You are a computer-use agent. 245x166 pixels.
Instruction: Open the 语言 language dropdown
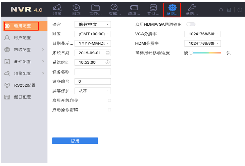click(93, 25)
